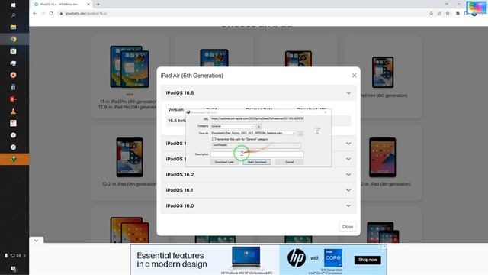
Task: Select the 10.2-in. iPad (9th generation) card
Action: (130, 162)
